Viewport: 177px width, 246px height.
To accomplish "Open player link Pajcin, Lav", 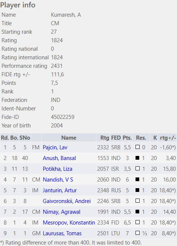I will [55, 147].
